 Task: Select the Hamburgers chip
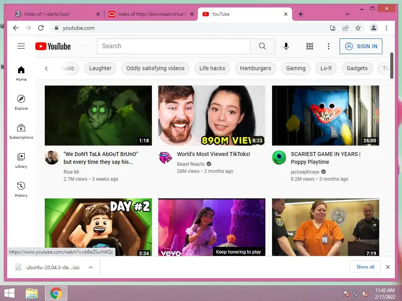(x=256, y=68)
